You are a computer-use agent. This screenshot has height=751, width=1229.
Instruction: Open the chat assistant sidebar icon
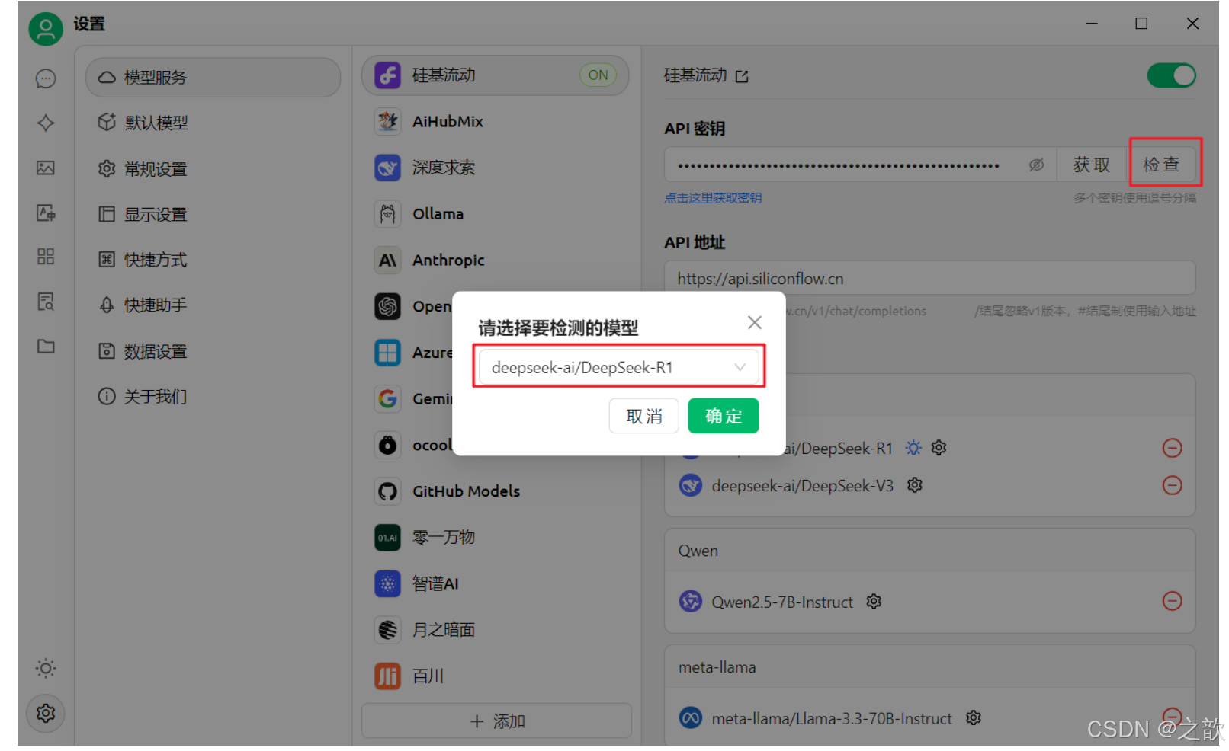[46, 78]
